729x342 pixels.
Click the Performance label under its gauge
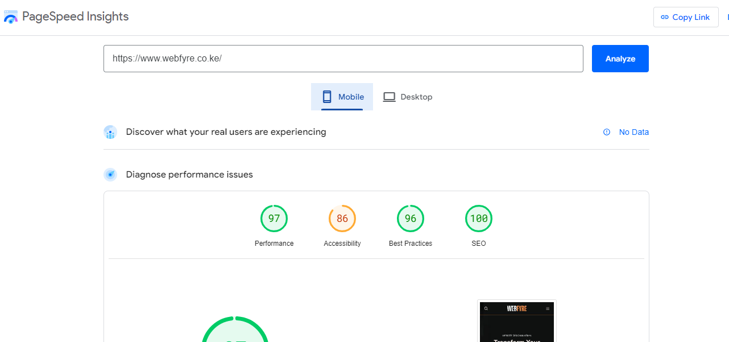pos(274,243)
